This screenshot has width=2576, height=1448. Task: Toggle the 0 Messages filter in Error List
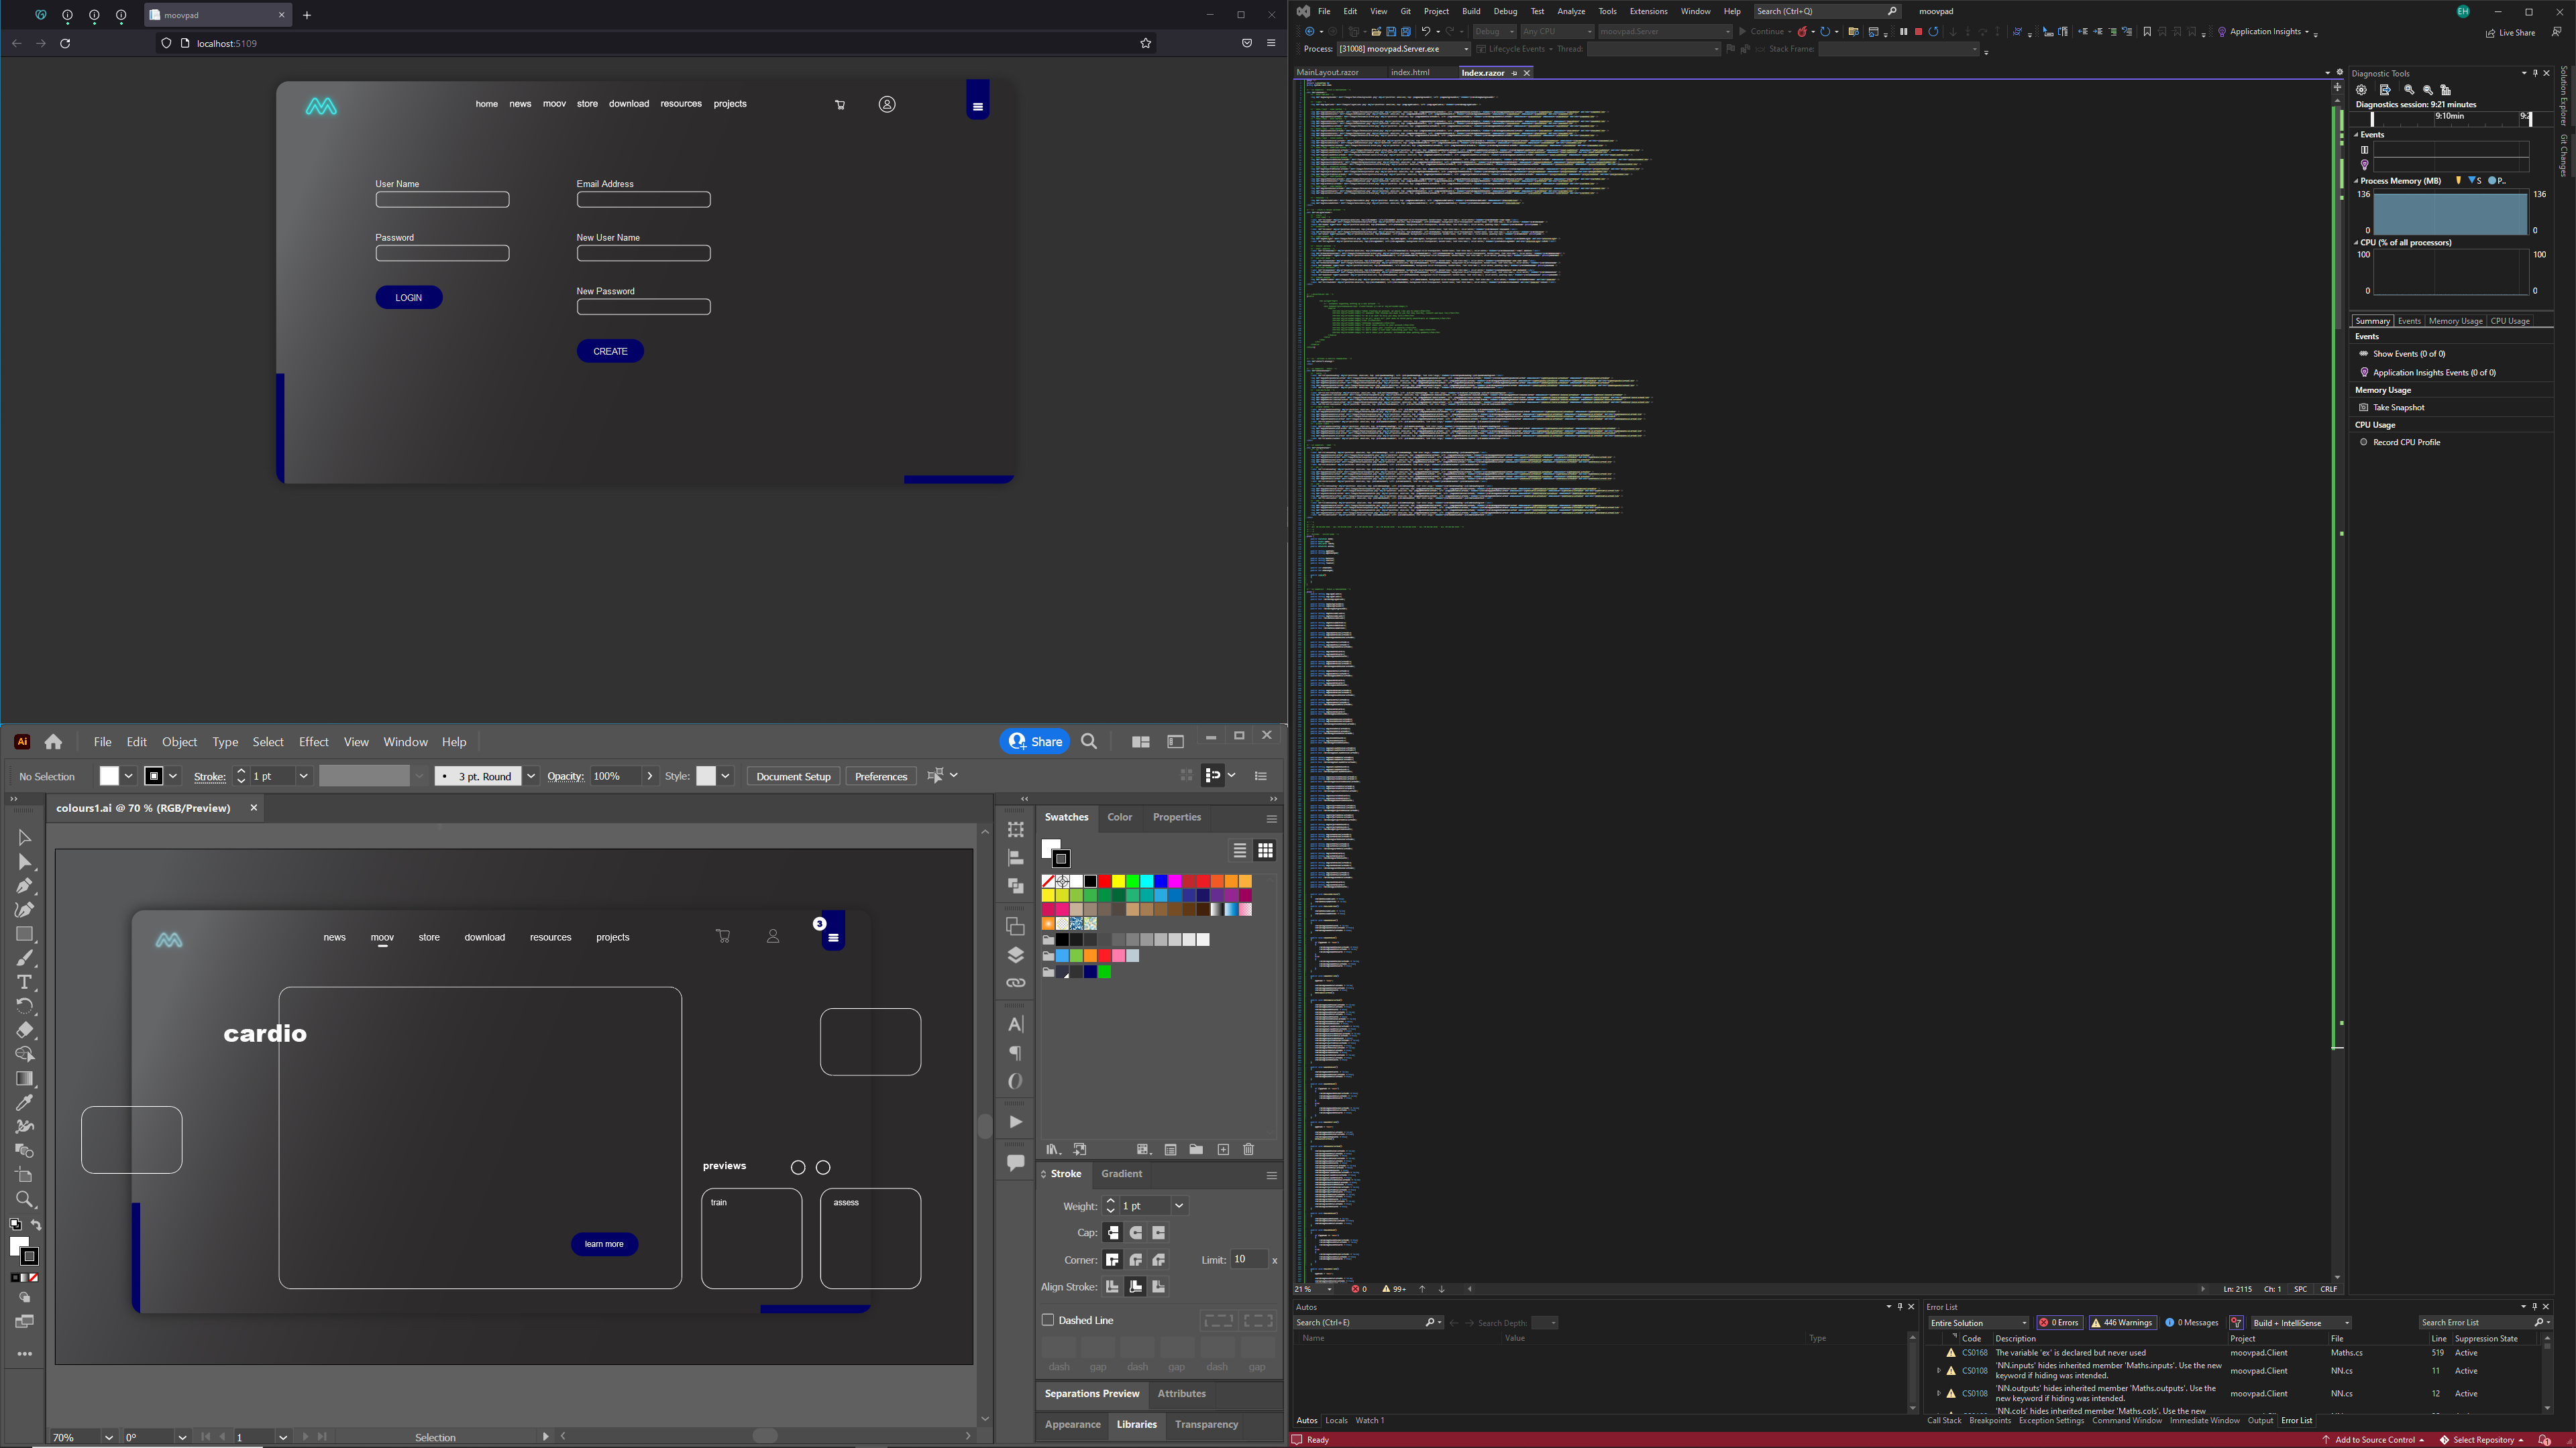coord(2192,1322)
